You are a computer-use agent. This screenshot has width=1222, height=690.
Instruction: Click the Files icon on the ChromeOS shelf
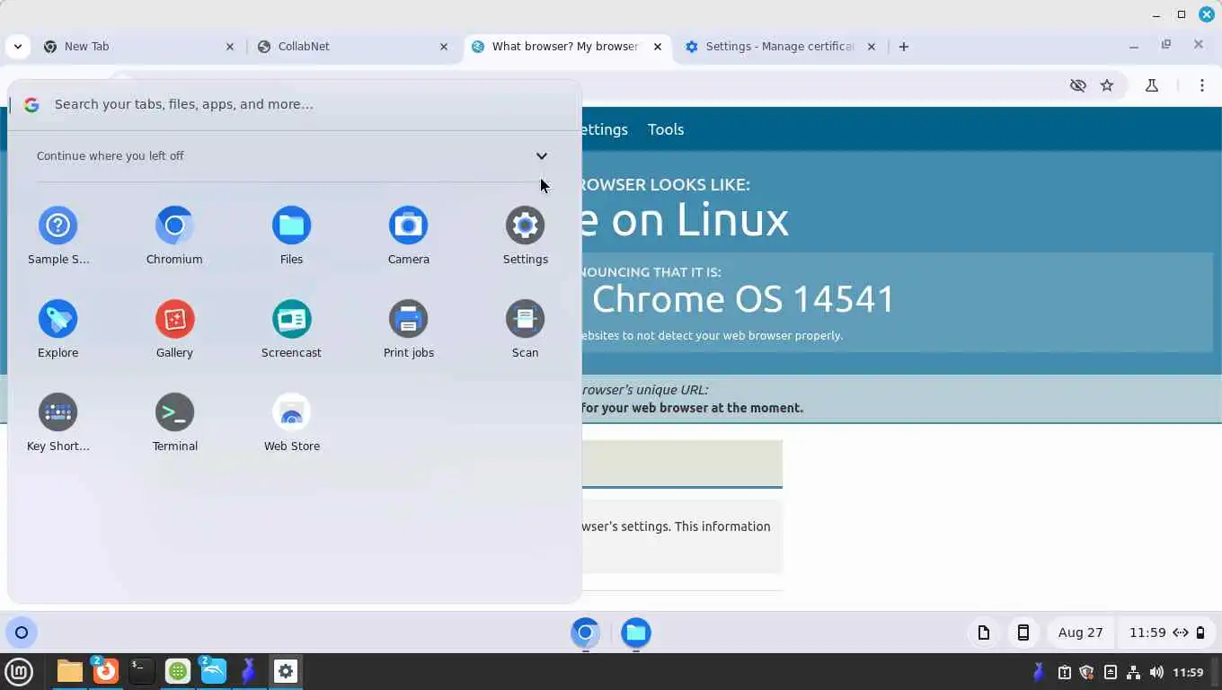[x=636, y=632]
